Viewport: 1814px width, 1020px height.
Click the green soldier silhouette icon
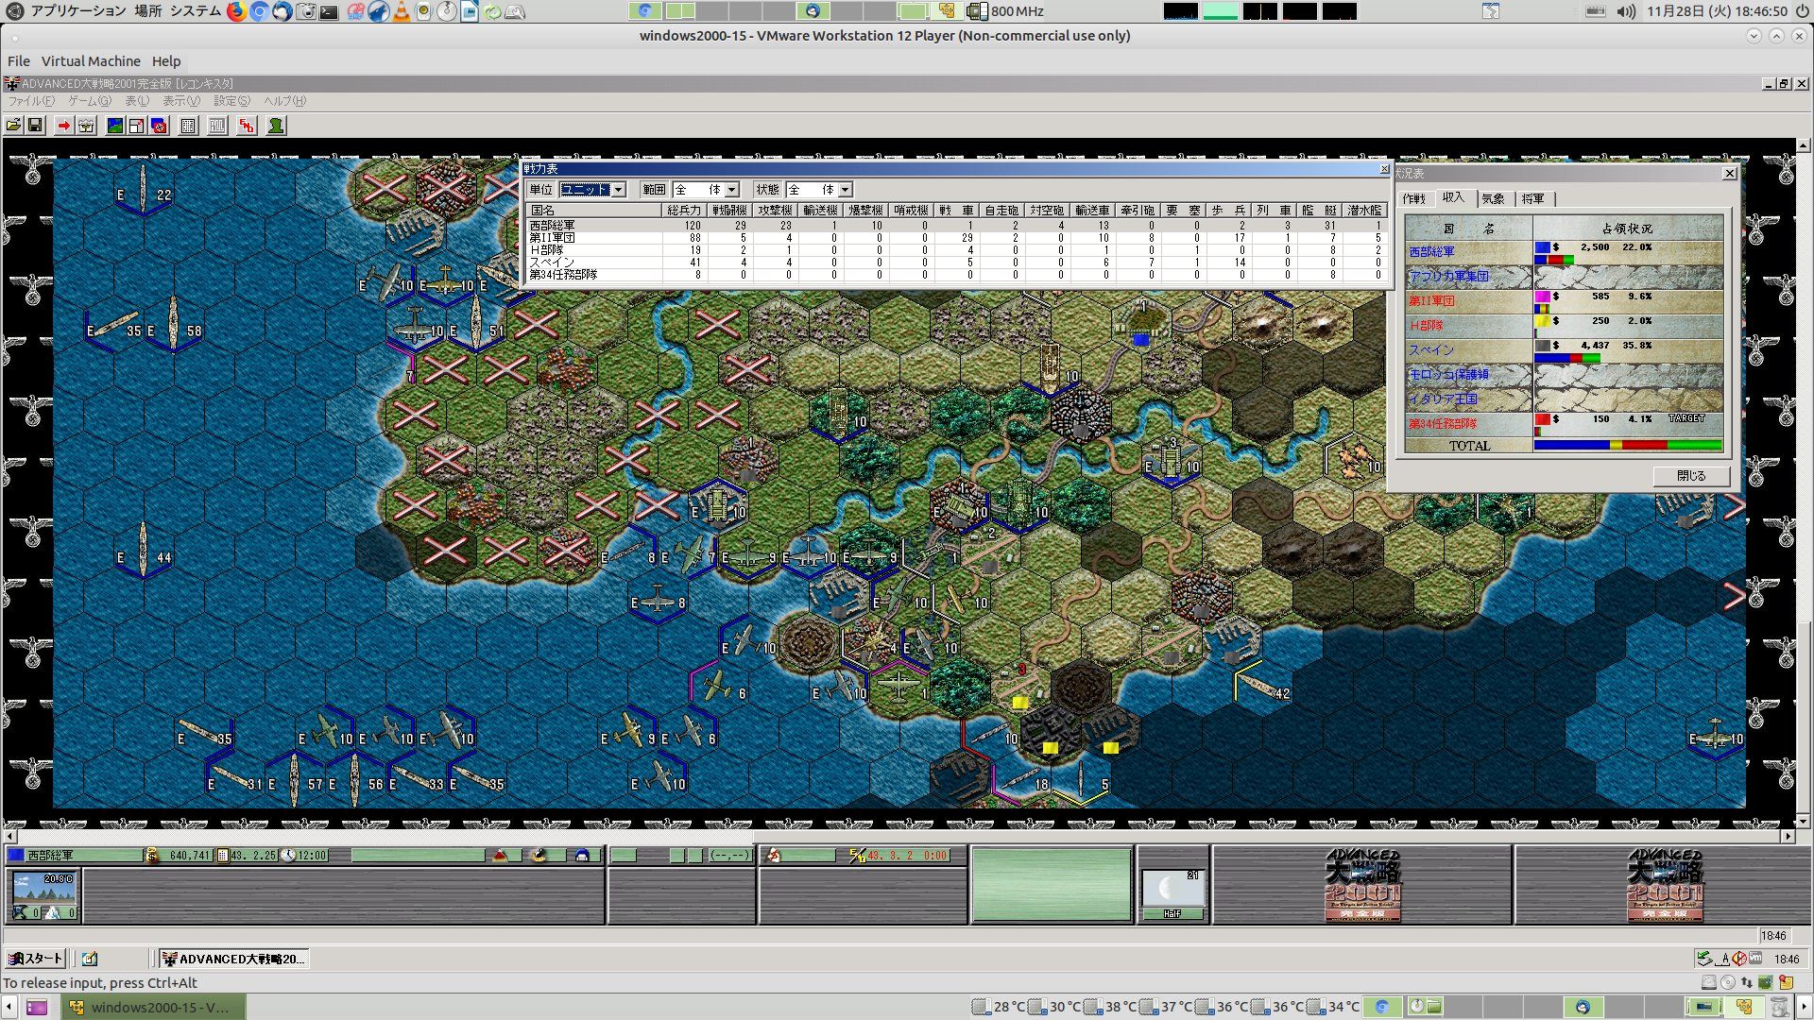click(x=276, y=126)
